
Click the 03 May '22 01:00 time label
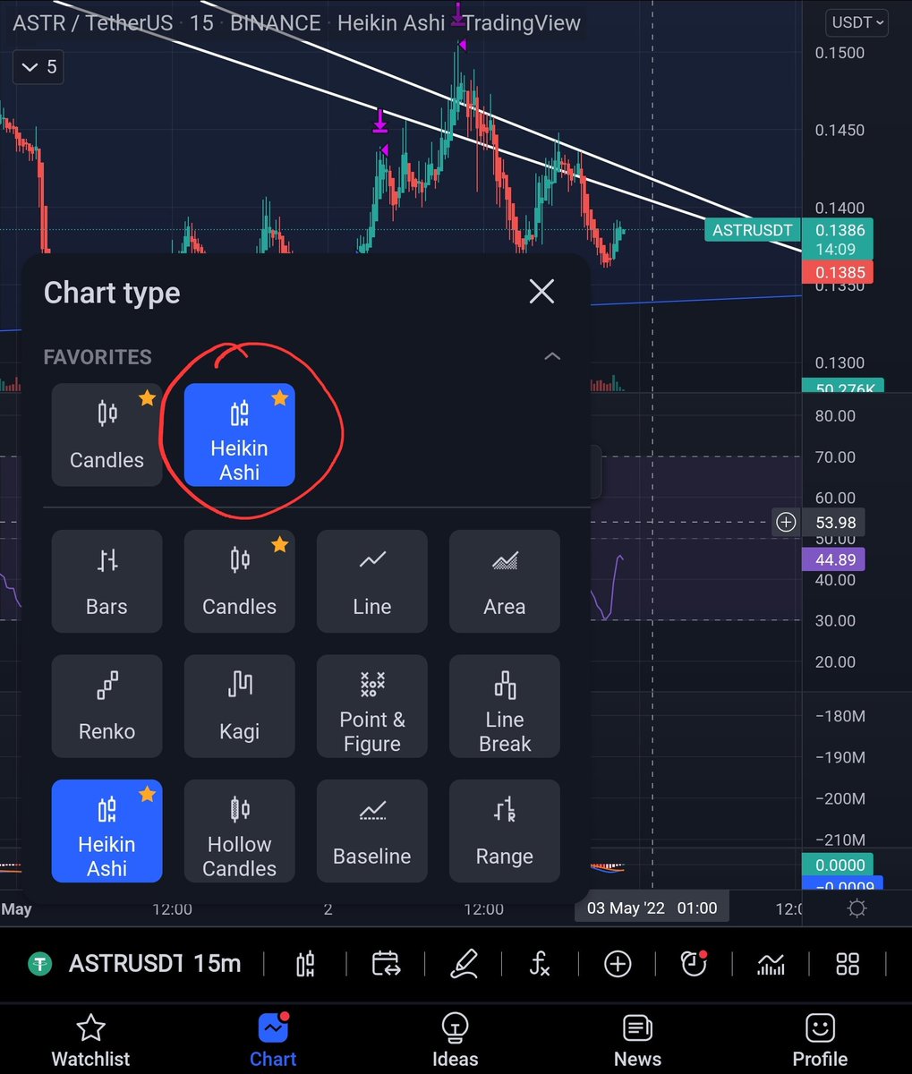coord(652,908)
